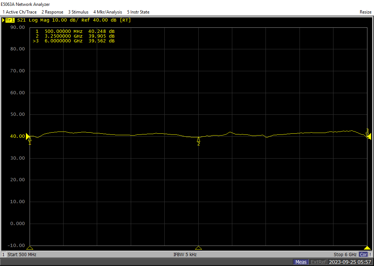Image resolution: width=374 pixels, height=266 pixels.
Task: Expand the Mkr/Analysis menu
Action: point(108,12)
